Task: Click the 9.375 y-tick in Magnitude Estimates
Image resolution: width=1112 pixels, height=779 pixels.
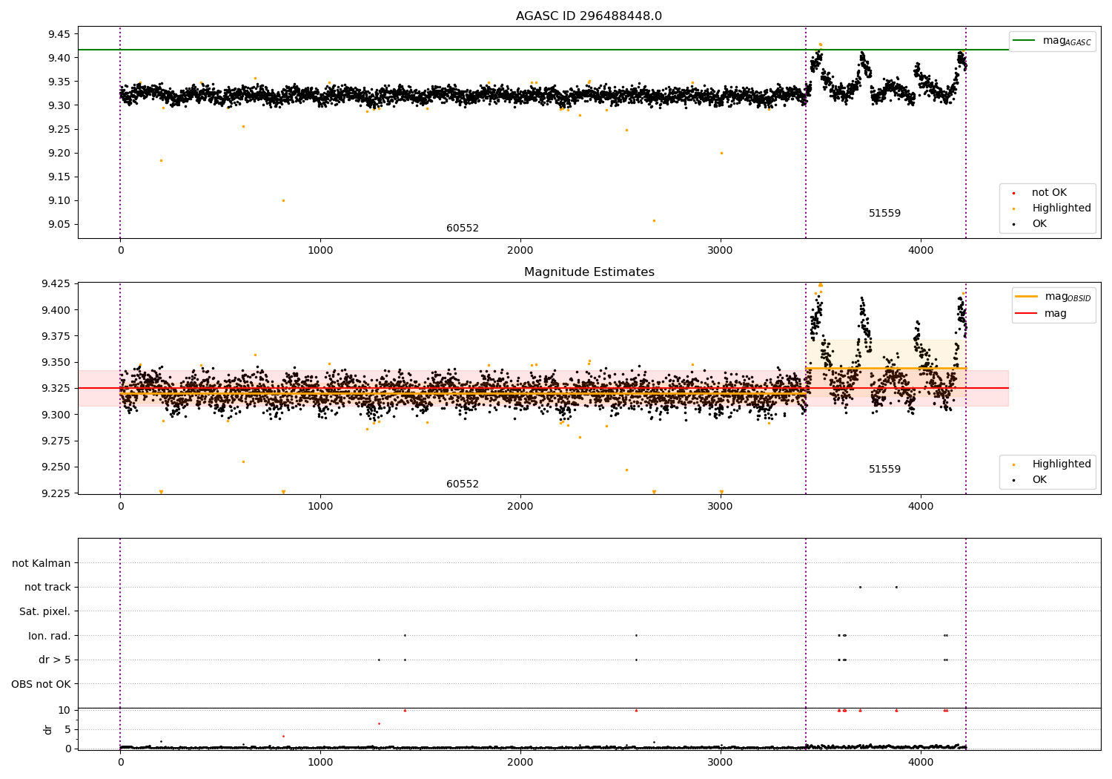Action: [x=56, y=336]
